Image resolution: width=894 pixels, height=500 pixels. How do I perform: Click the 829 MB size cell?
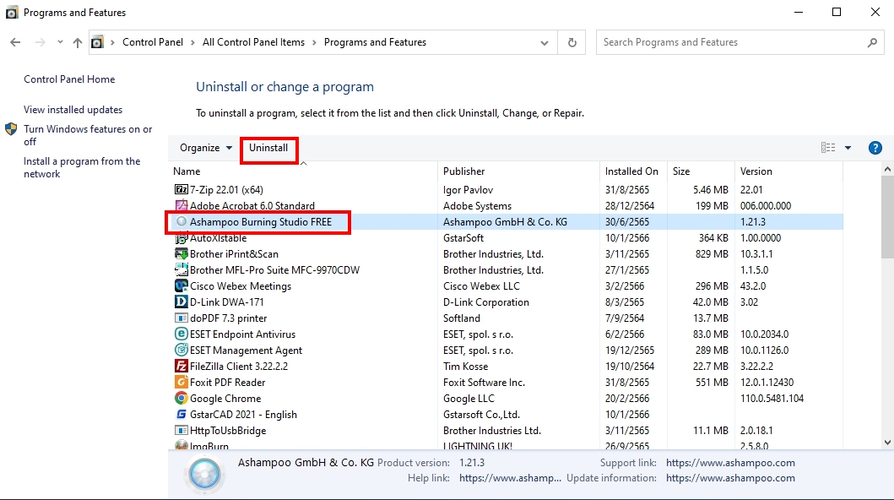point(712,253)
